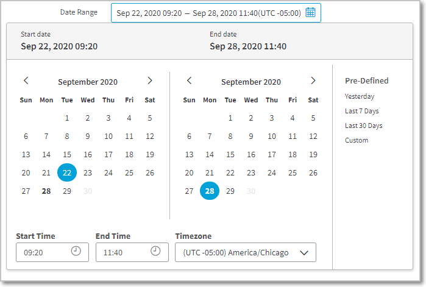Select highlighted day 22 in start calendar
The height and width of the screenshot is (287, 426).
67,173
